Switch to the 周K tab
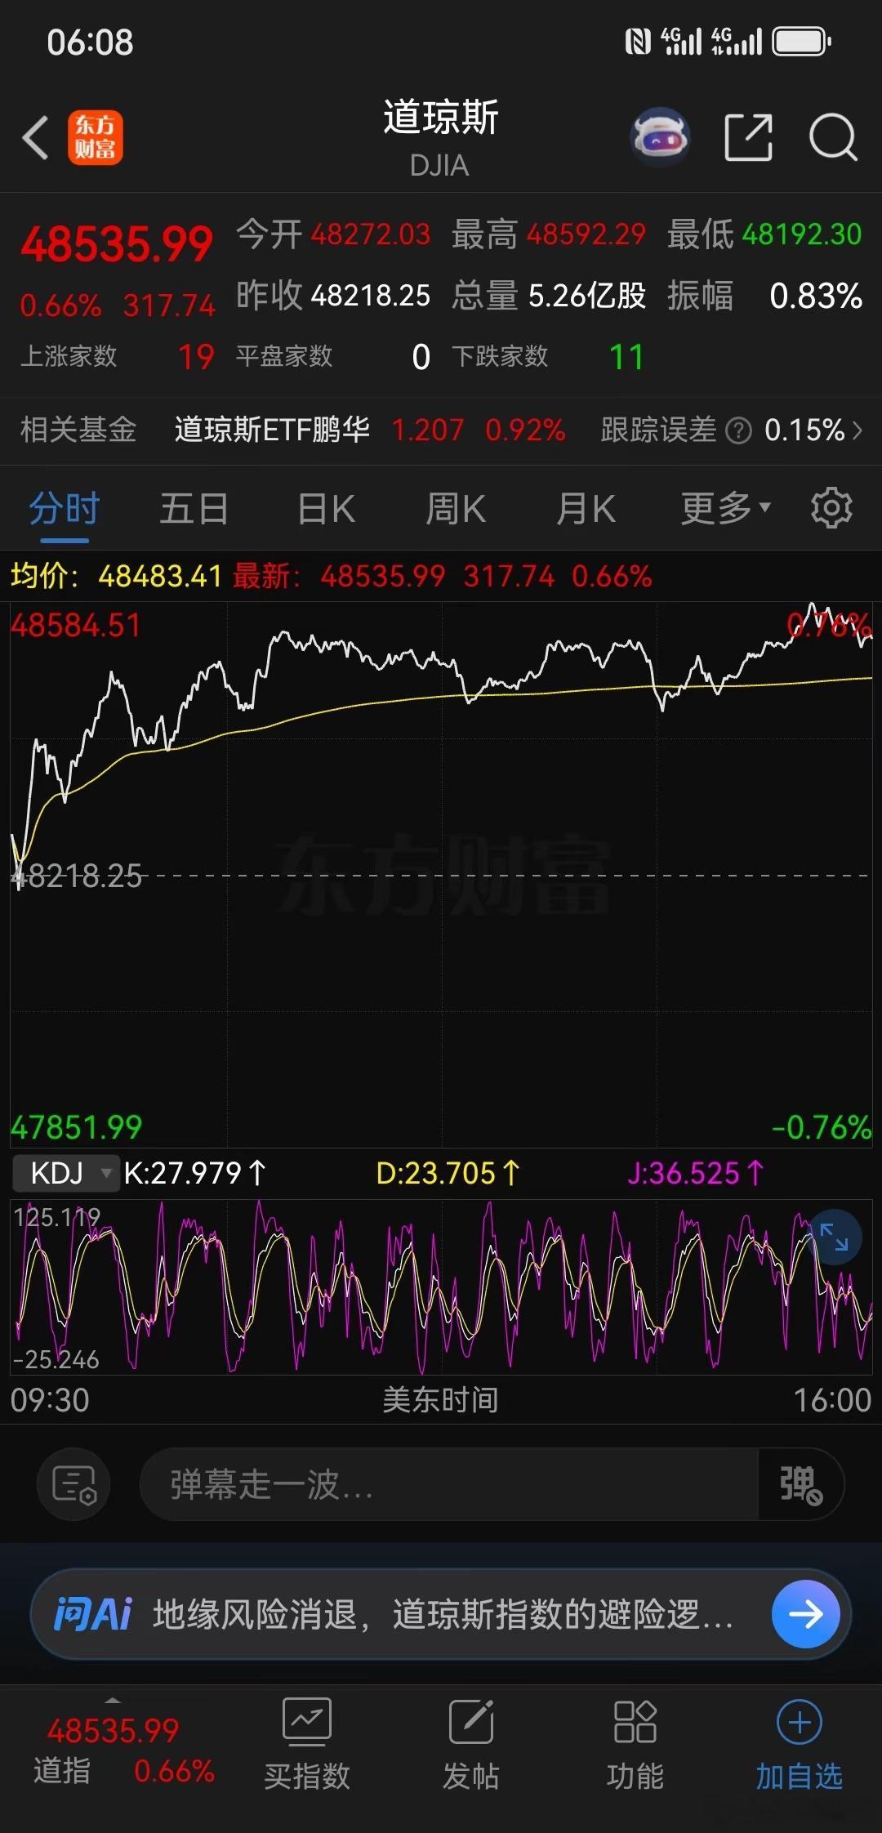The width and height of the screenshot is (882, 1833). [456, 509]
